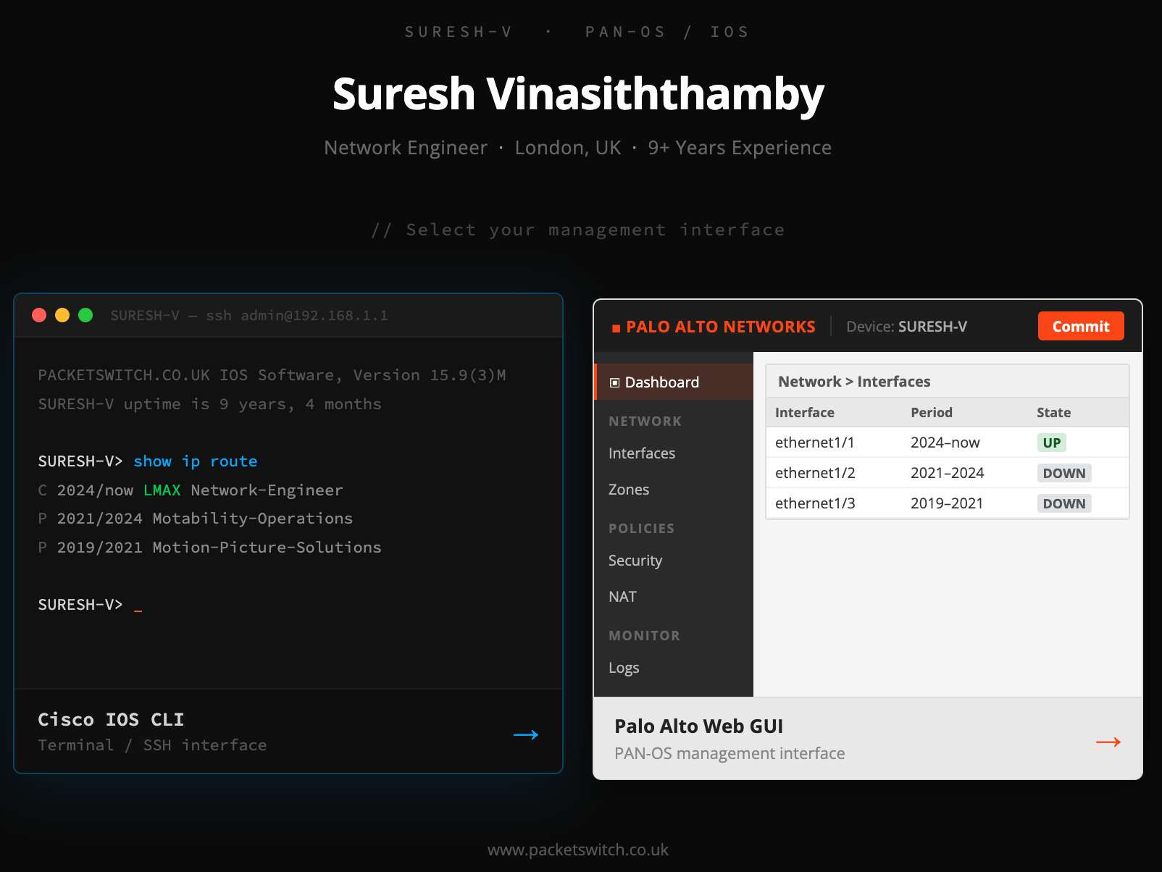This screenshot has width=1162, height=872.
Task: Open Security policies item
Action: [635, 561]
